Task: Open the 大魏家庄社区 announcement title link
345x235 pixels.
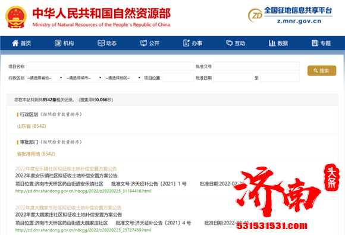Action: click(68, 208)
